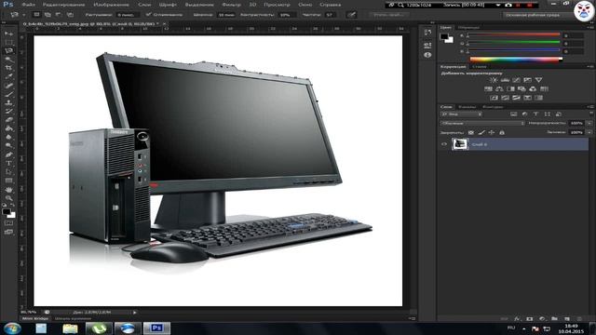Screen dimensions: 596x335
Task: Add a Brightness/Contrast adjustment
Action: [x=494, y=80]
